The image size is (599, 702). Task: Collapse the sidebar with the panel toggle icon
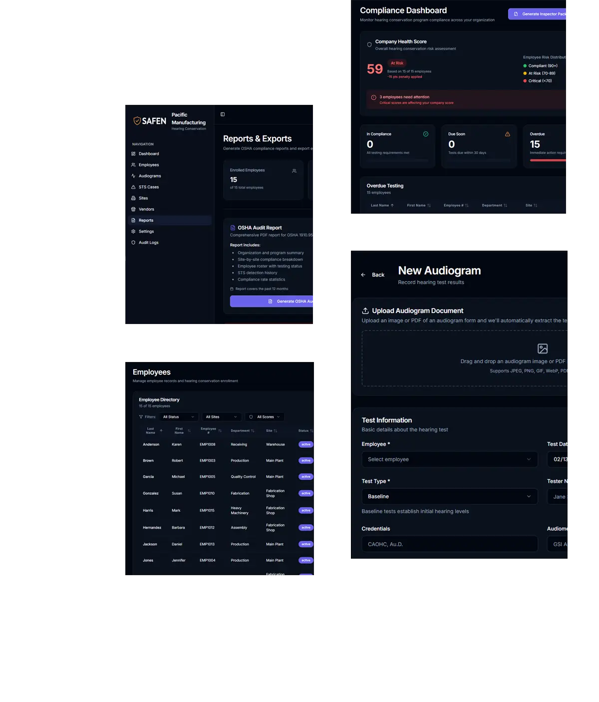pyautogui.click(x=222, y=114)
